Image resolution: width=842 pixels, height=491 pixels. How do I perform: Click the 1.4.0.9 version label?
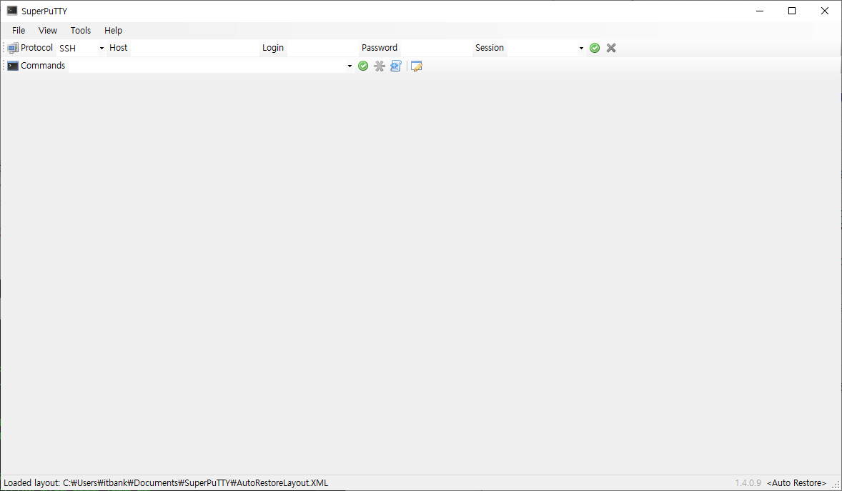click(748, 483)
